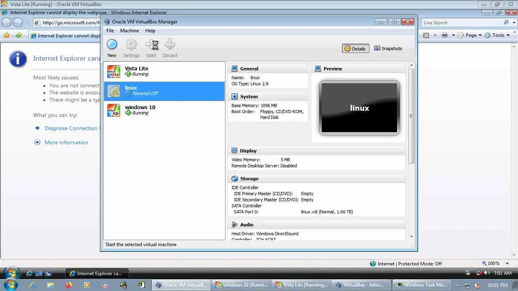Open the IE Page menu dropdown

coord(470,35)
